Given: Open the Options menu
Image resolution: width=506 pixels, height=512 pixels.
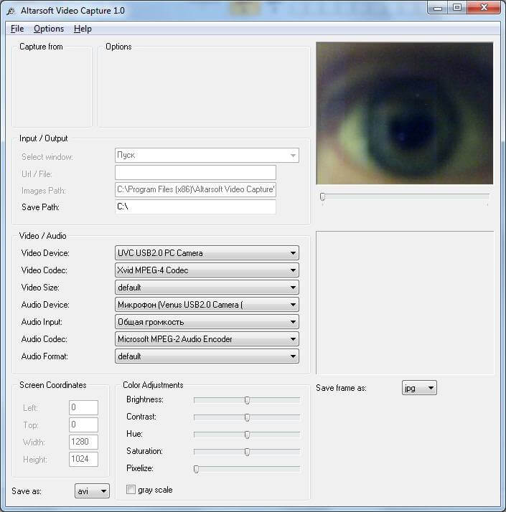Looking at the screenshot, I should pyautogui.click(x=49, y=29).
